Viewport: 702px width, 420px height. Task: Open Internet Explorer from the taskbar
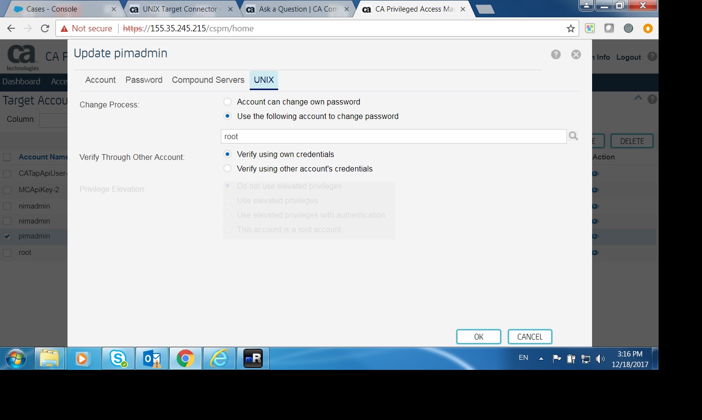pyautogui.click(x=219, y=359)
